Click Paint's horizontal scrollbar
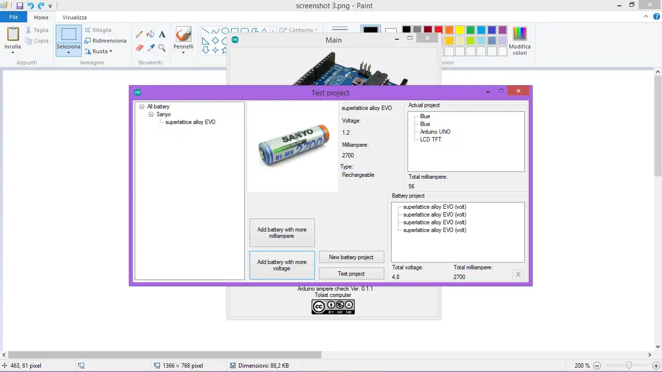The width and height of the screenshot is (662, 372). point(165,355)
